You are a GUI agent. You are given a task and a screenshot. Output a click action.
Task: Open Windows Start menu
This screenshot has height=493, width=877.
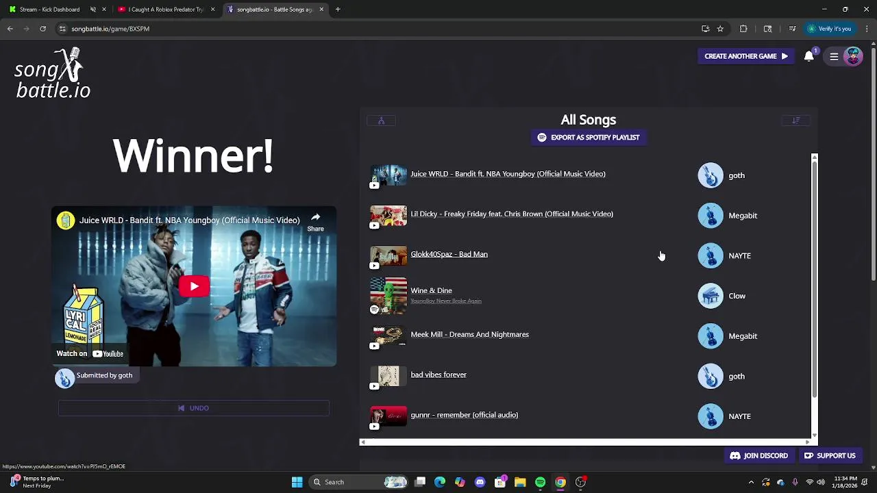pos(297,482)
